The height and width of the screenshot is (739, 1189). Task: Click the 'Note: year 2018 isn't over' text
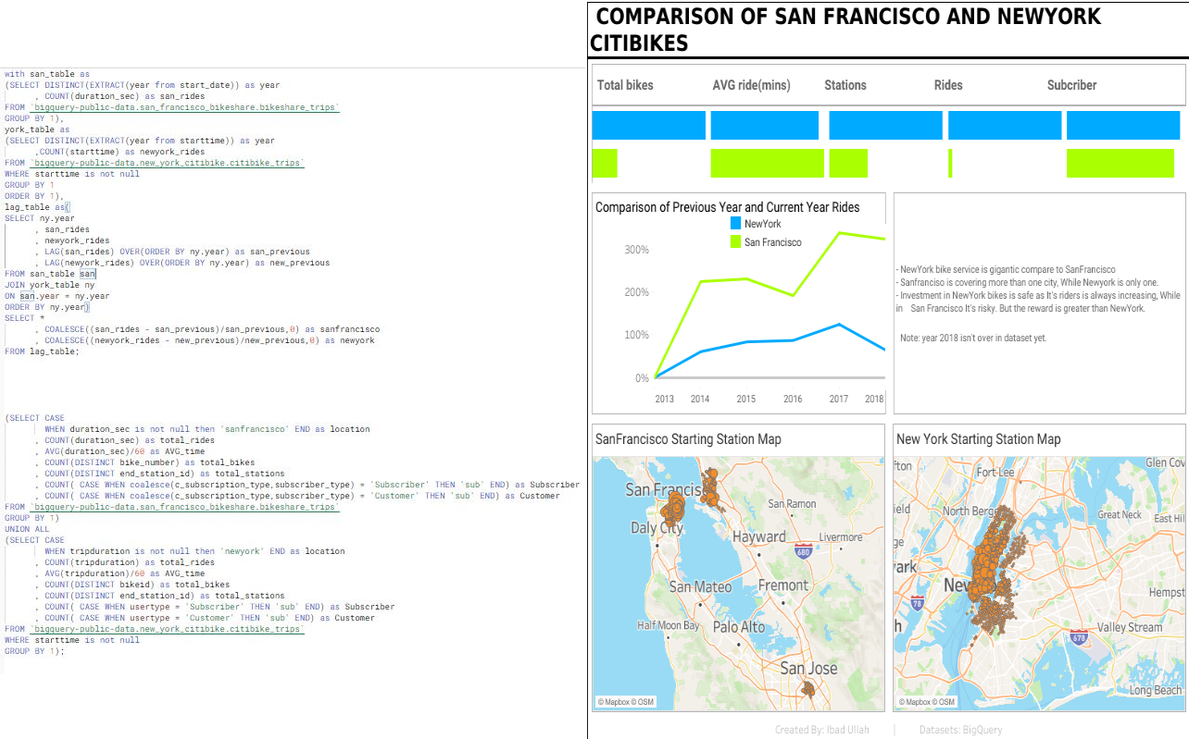tap(973, 338)
